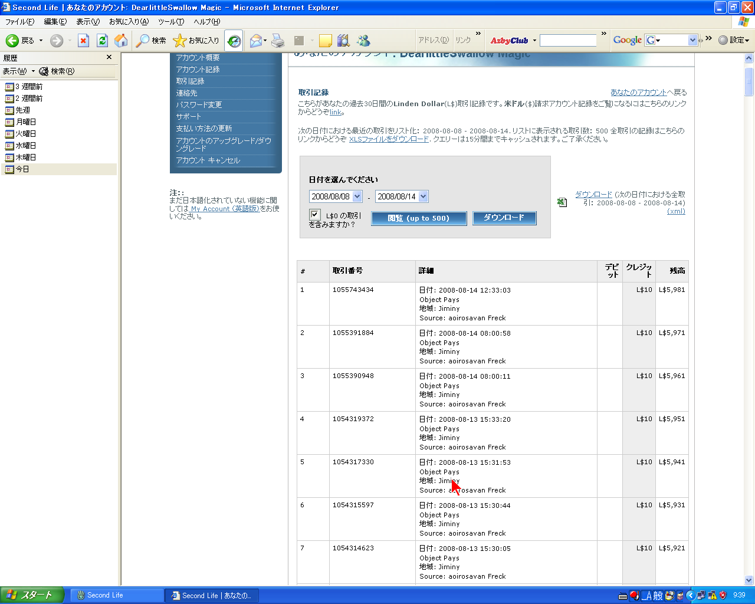Open the ヘルプ(H) menu
The image size is (755, 604).
[x=207, y=22]
